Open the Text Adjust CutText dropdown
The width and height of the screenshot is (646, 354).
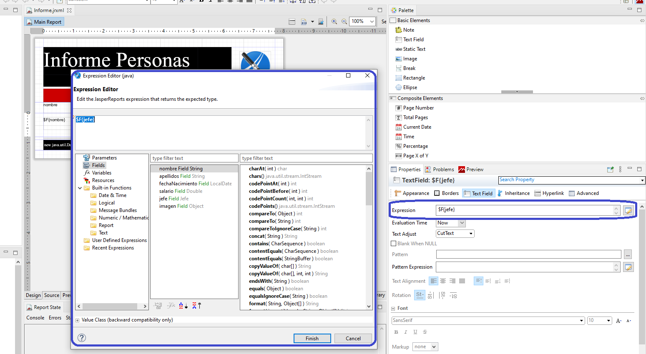(x=455, y=234)
